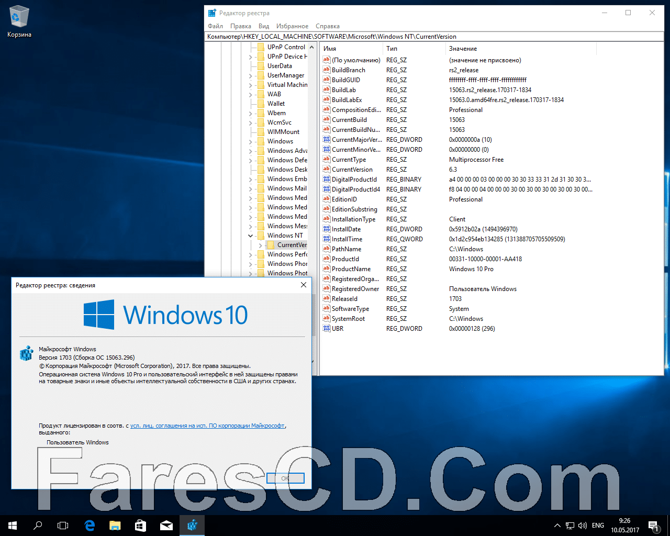
Task: Select the BuildBranch string value icon
Action: (x=327, y=70)
